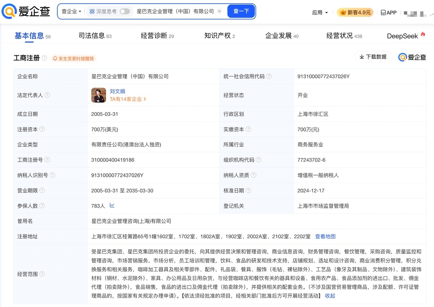
Task: Toggle the 深度思考 switch
Action: [125, 11]
